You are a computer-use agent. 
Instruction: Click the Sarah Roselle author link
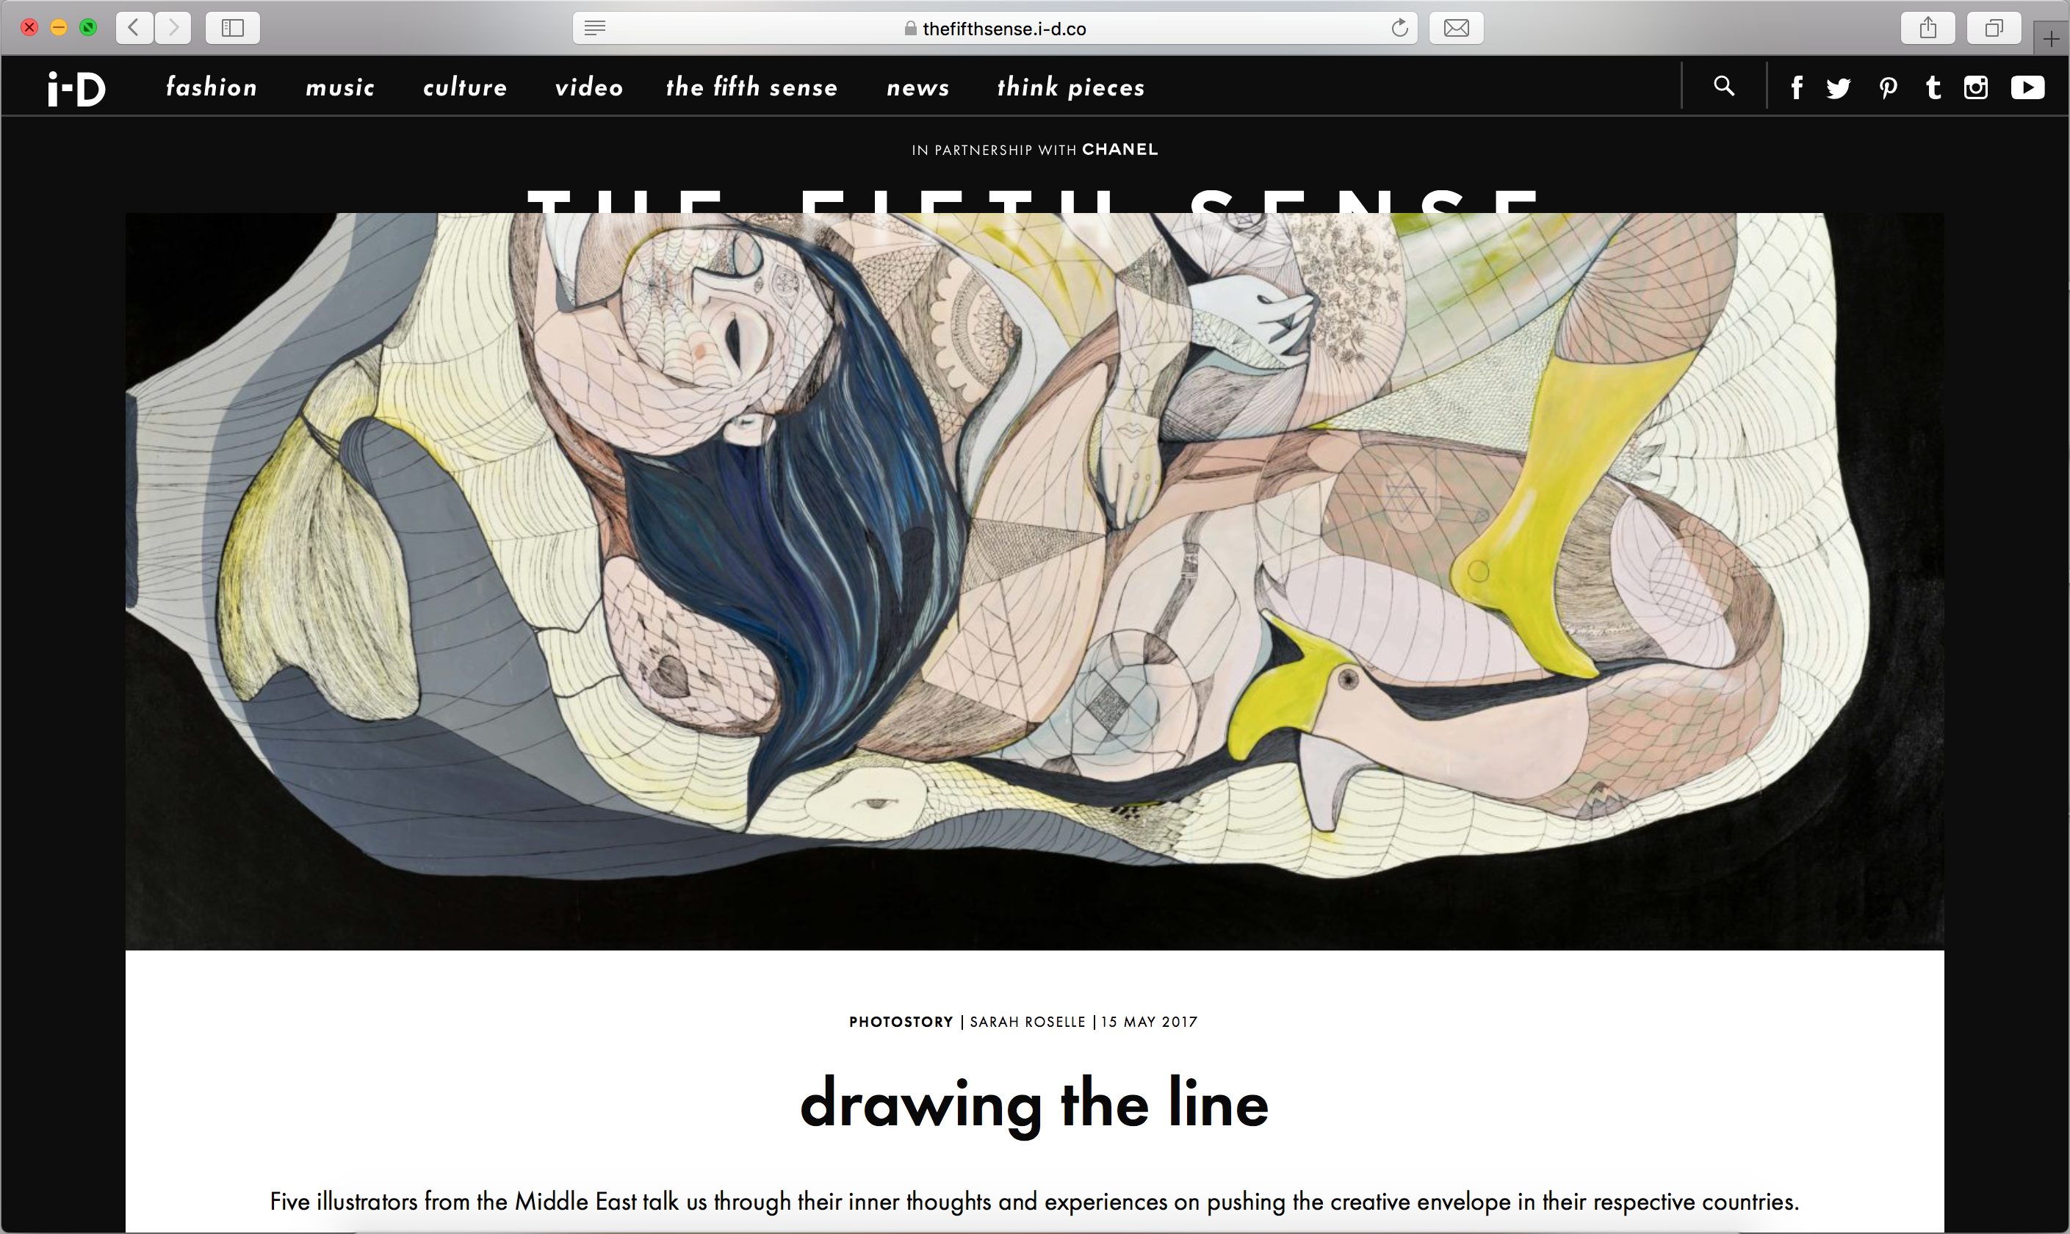click(1028, 1022)
